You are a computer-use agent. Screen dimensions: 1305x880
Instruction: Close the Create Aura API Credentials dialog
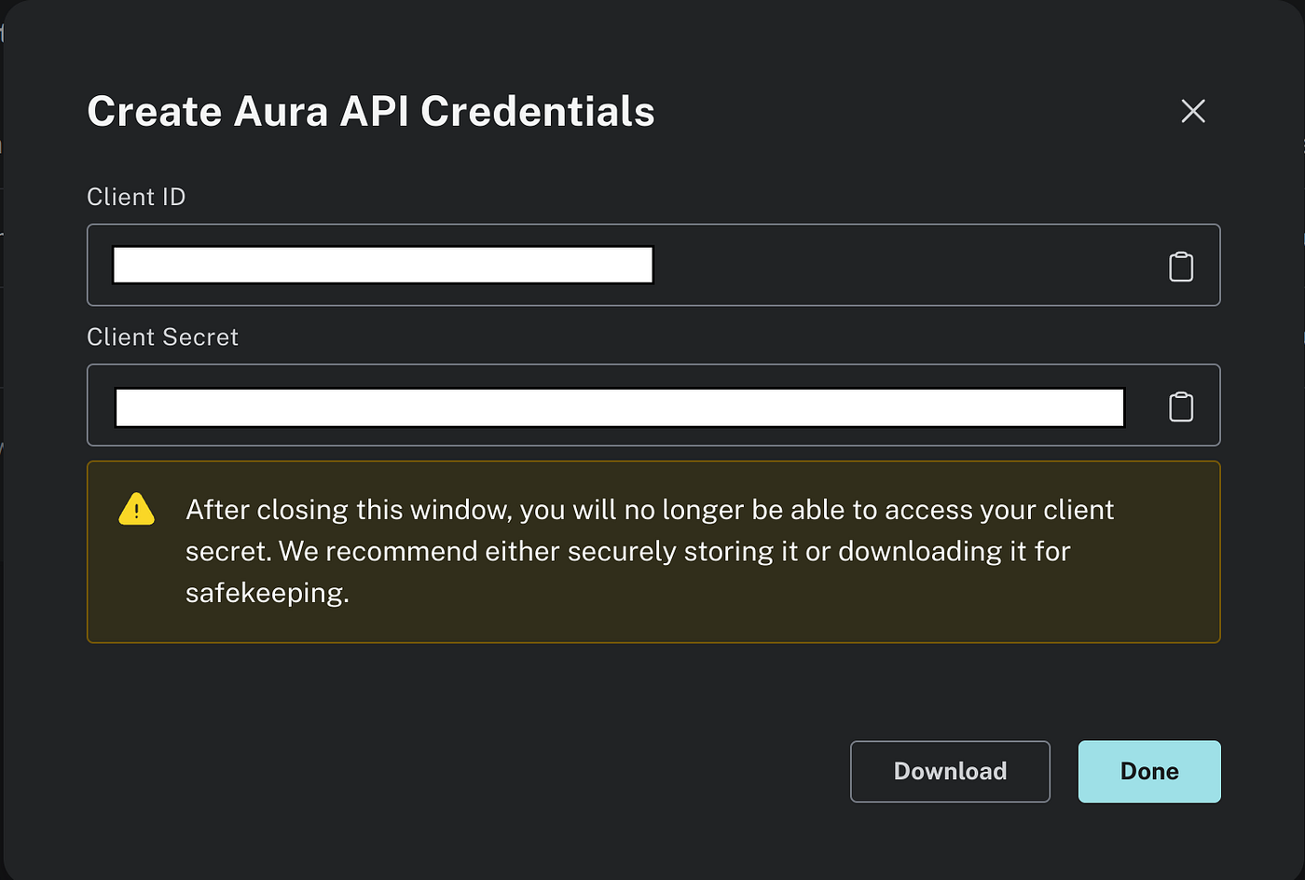[x=1193, y=111]
